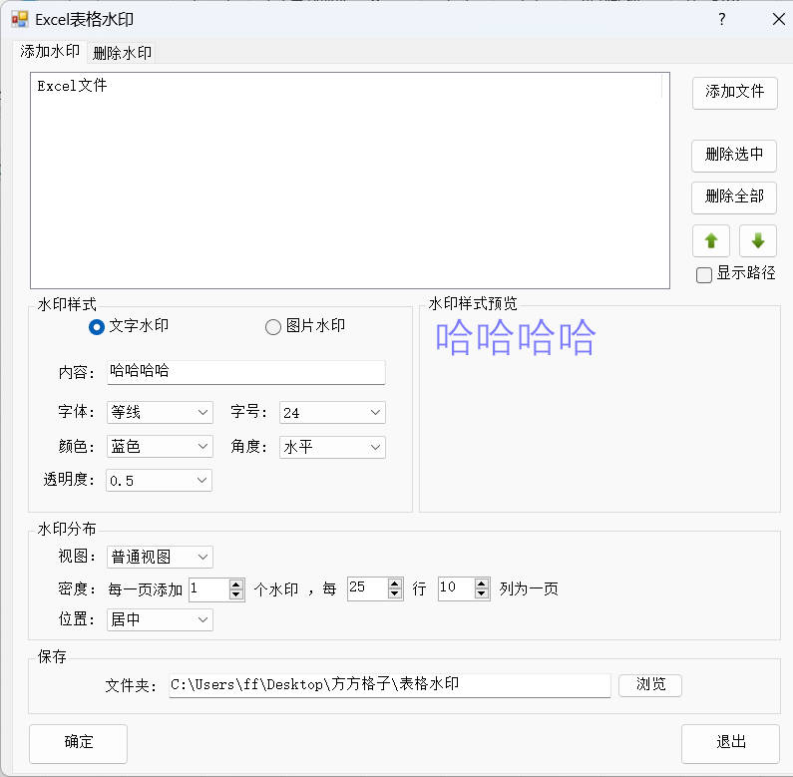Decrease the rows-per-page spinner value
This screenshot has width=793, height=777.
(x=395, y=594)
